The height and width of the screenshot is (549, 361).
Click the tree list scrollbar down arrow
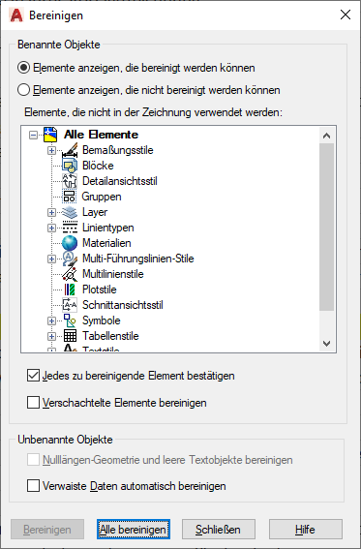(327, 344)
